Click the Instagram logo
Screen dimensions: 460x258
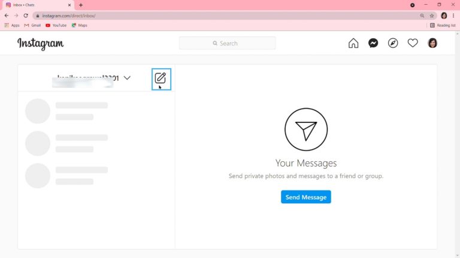(x=40, y=44)
